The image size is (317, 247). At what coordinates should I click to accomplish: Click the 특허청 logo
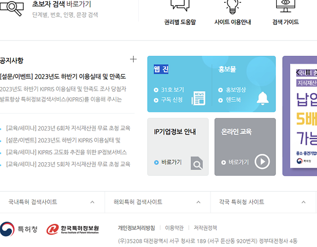pos(19,229)
